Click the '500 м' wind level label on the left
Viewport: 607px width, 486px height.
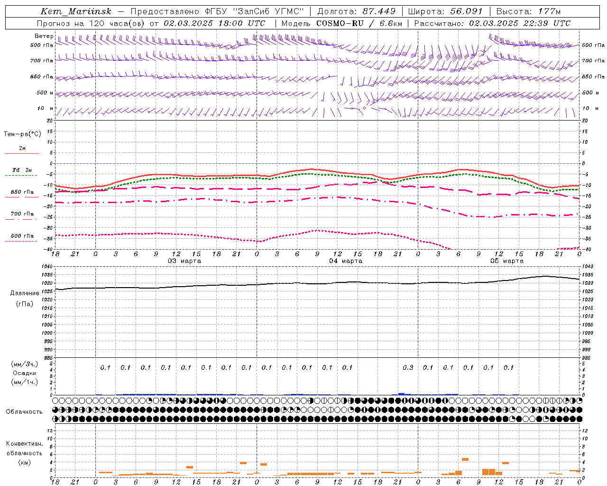tap(45, 93)
